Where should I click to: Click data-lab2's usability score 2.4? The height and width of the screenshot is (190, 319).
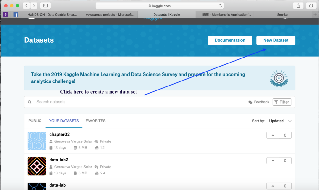(102, 173)
